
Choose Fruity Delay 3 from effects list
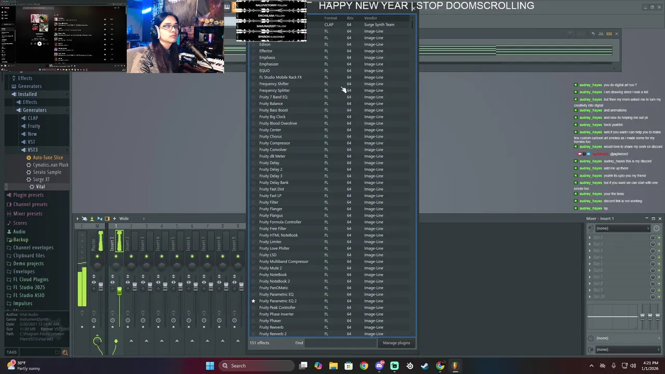(271, 176)
